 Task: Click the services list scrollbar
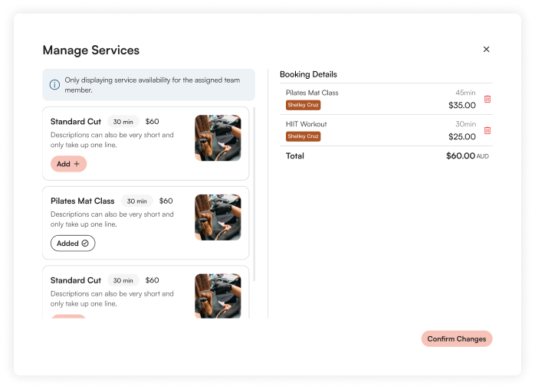[254, 194]
